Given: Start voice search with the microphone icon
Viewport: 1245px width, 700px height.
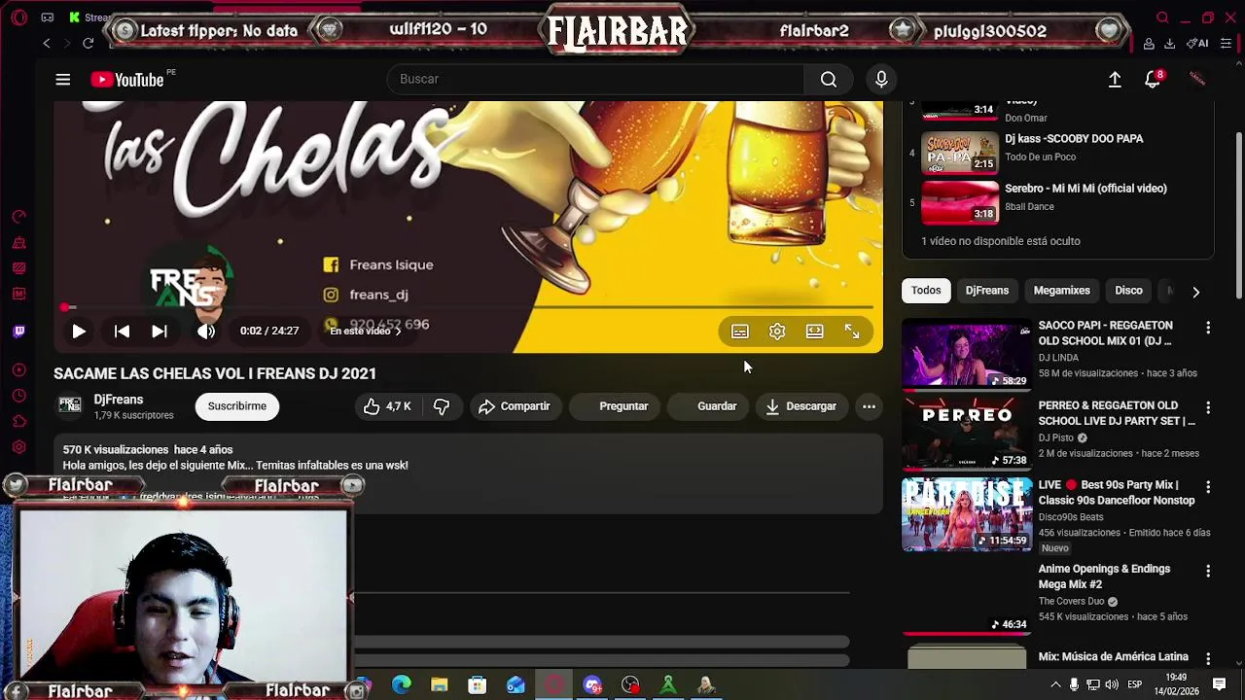Looking at the screenshot, I should (881, 80).
